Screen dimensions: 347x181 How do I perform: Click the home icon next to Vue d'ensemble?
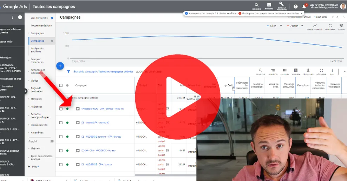click(x=52, y=18)
